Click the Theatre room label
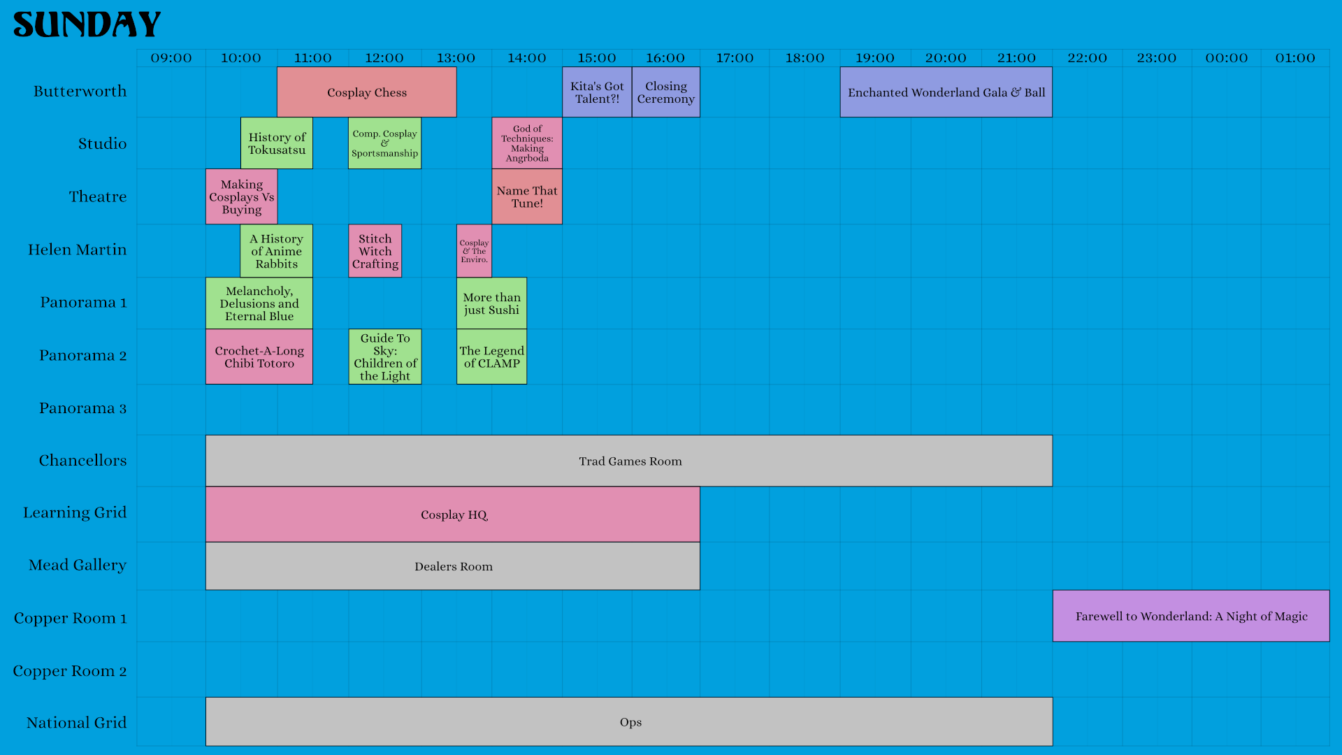This screenshot has width=1342, height=755. point(98,196)
